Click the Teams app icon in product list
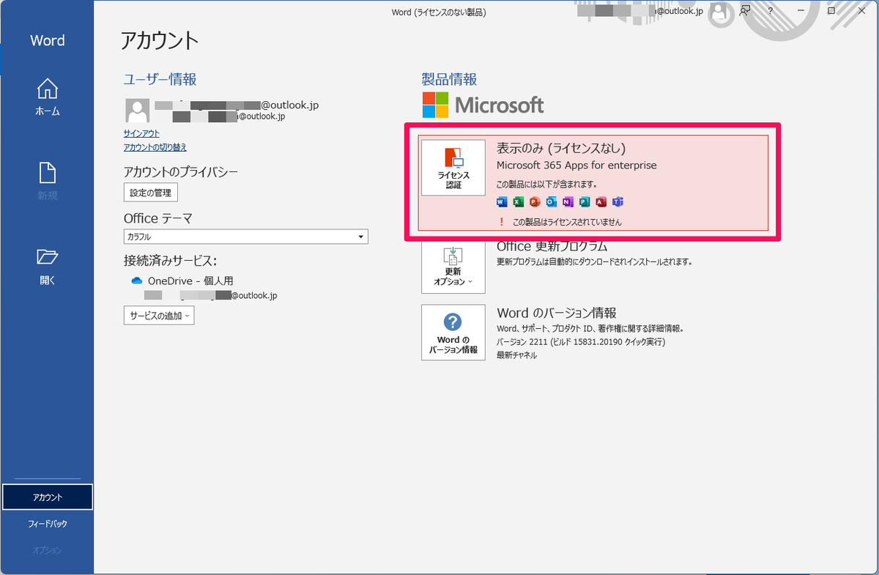Viewport: 879px width, 575px height. [x=617, y=202]
